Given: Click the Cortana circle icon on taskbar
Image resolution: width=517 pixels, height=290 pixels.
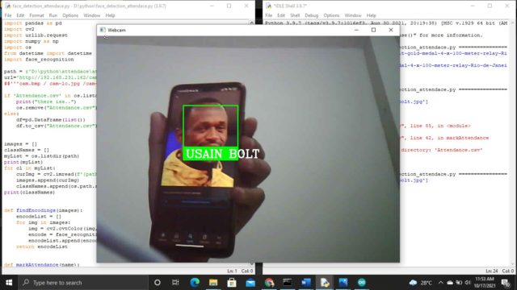Looking at the screenshot, I should [158, 283].
